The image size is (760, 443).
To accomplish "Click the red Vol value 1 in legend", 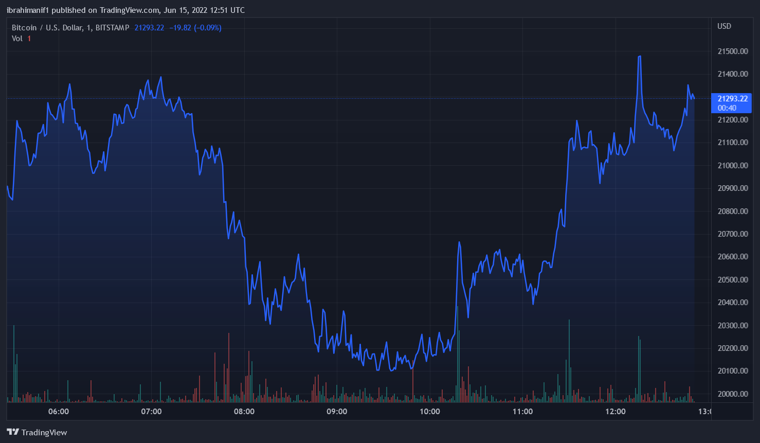I will [29, 39].
